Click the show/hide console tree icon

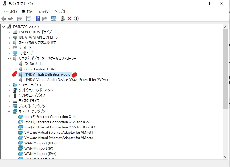coord(19,19)
